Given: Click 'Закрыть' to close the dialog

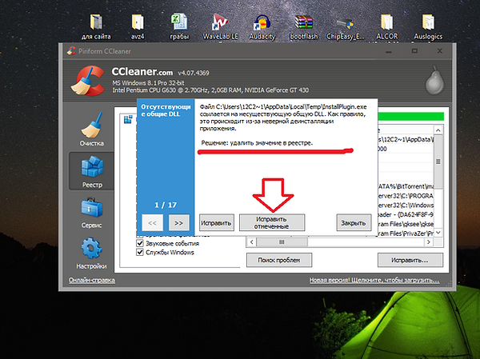Looking at the screenshot, I should point(354,222).
